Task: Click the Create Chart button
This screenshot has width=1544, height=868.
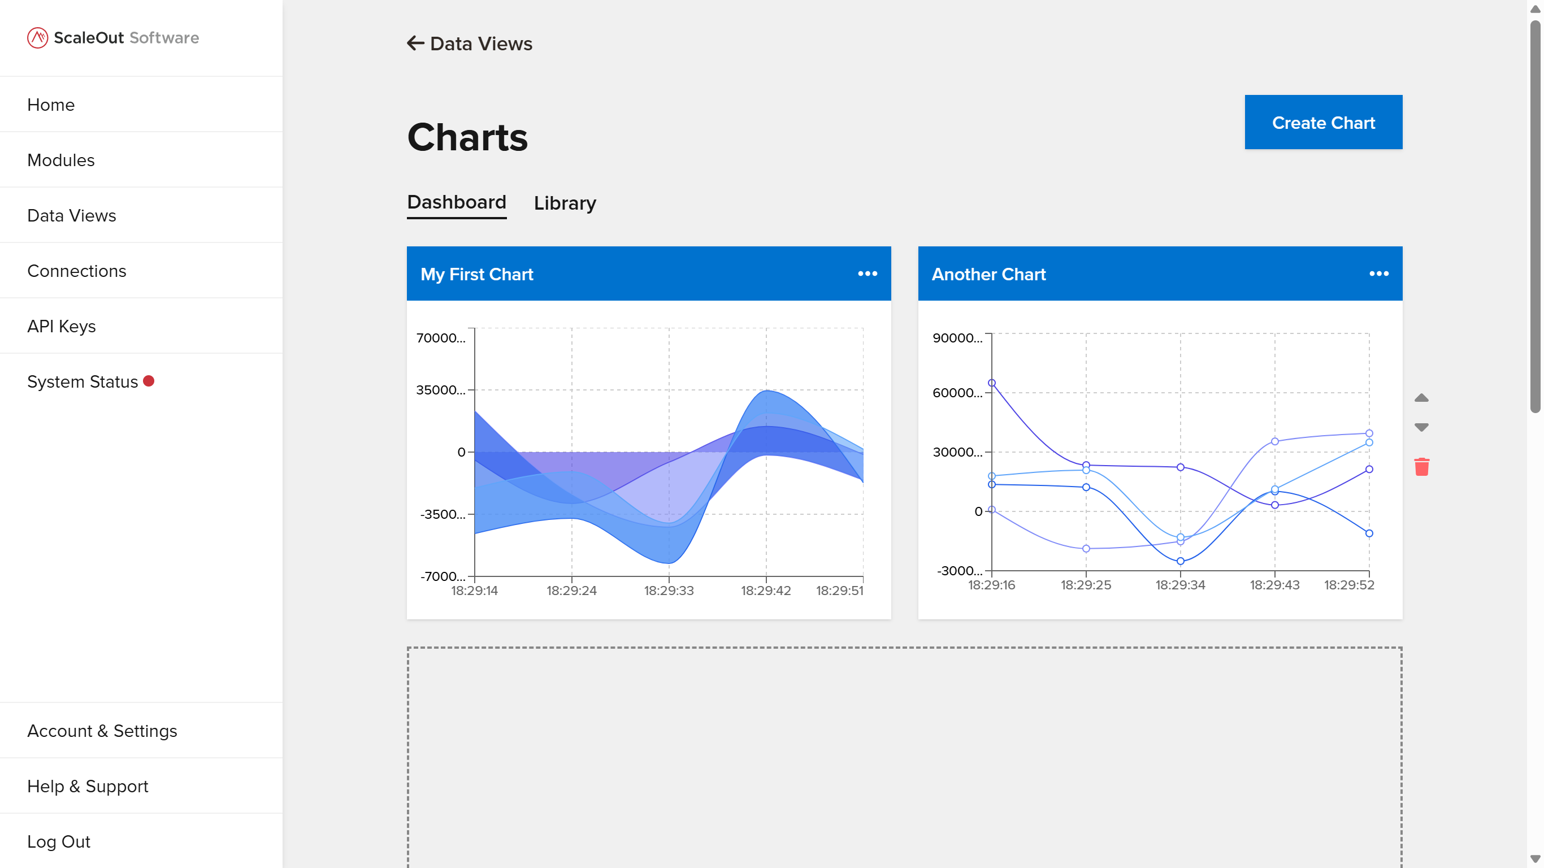Action: pos(1324,122)
